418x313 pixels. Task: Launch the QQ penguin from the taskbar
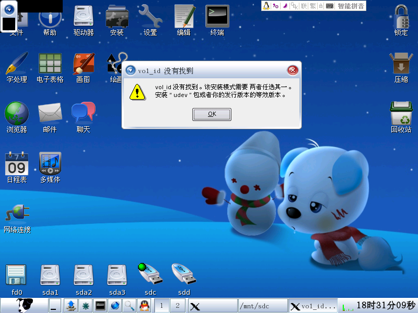144,306
